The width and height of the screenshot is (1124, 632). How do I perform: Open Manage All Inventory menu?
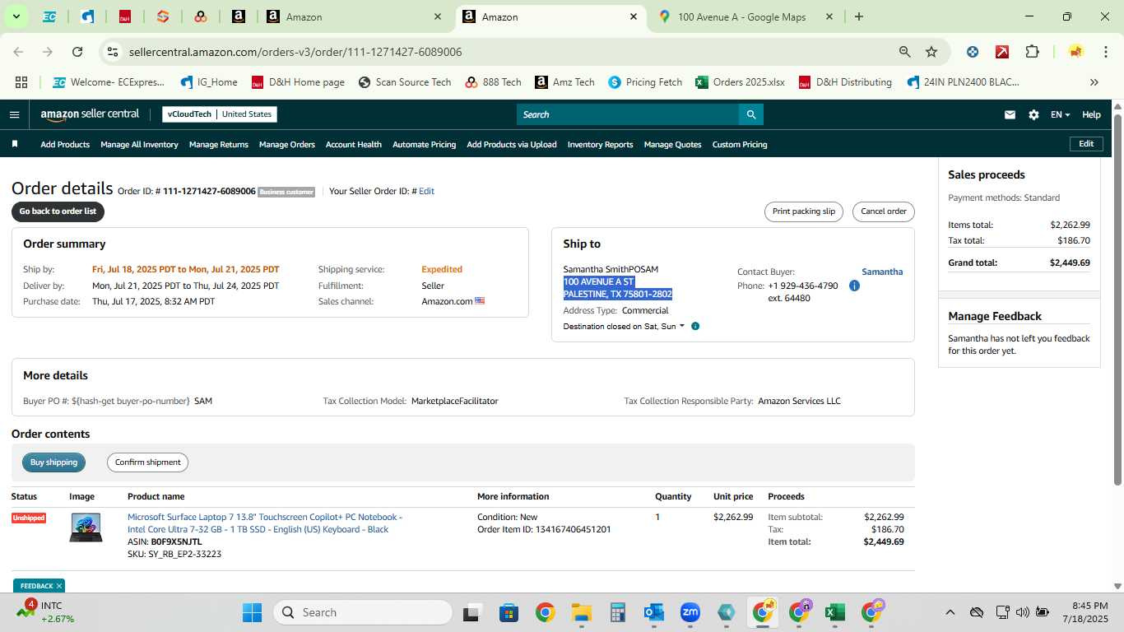(139, 145)
